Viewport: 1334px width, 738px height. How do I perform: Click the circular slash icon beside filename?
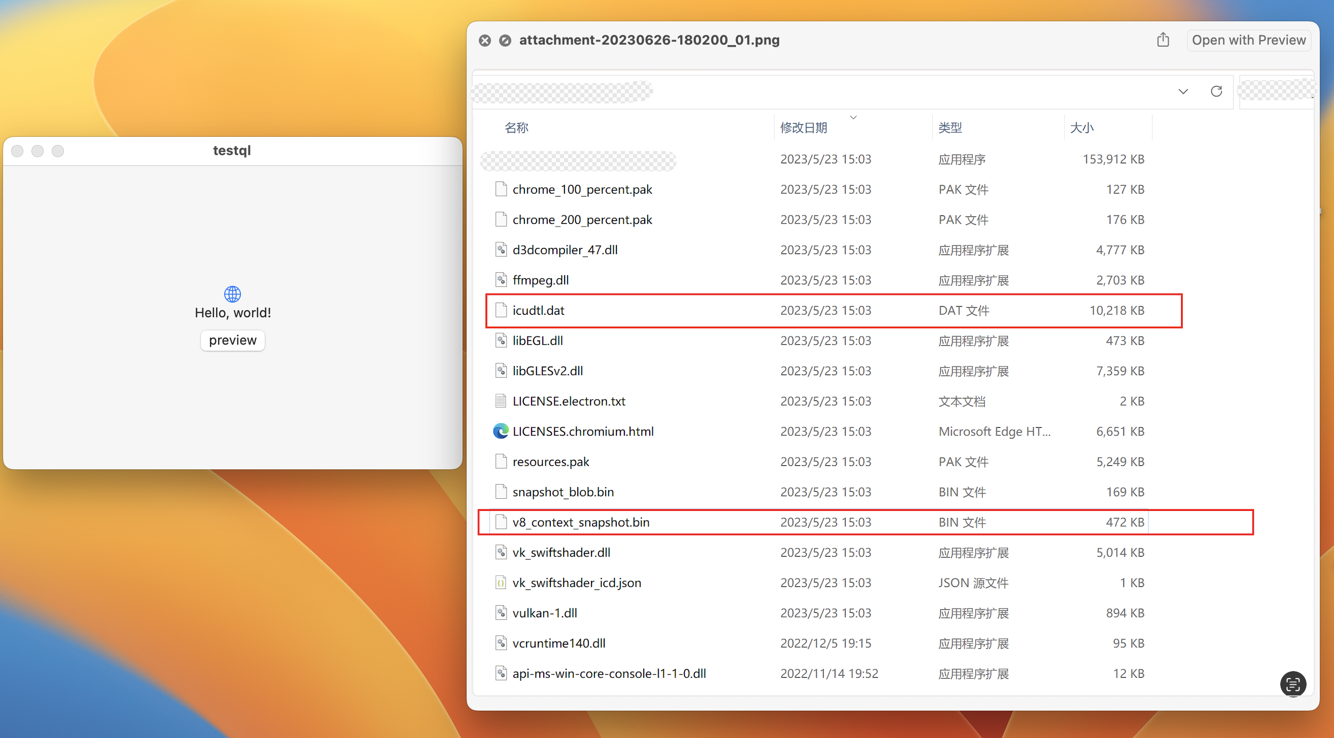(505, 41)
